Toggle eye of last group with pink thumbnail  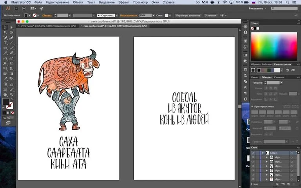(x=253, y=179)
